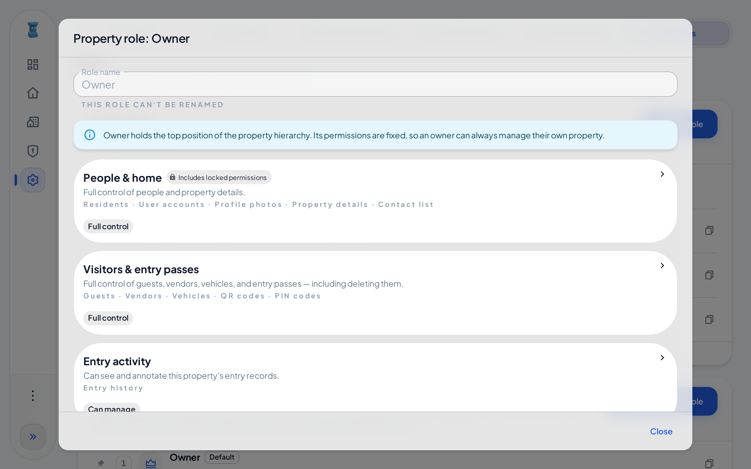Click Full control chip under People & home
The height and width of the screenshot is (469, 751).
[x=108, y=226]
